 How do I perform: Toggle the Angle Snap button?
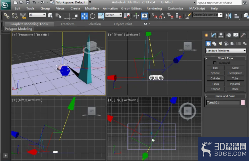coord(162,16)
